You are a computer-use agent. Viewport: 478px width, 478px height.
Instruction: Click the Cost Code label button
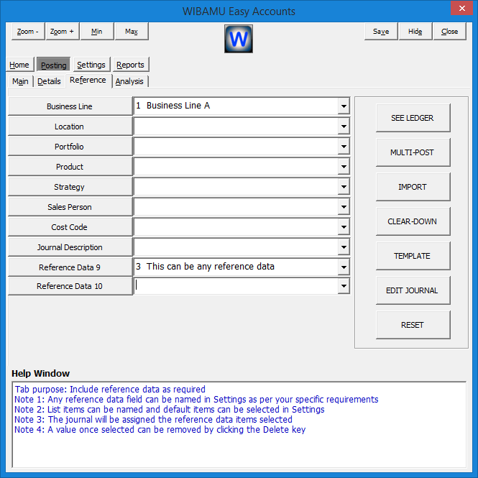pyautogui.click(x=70, y=227)
